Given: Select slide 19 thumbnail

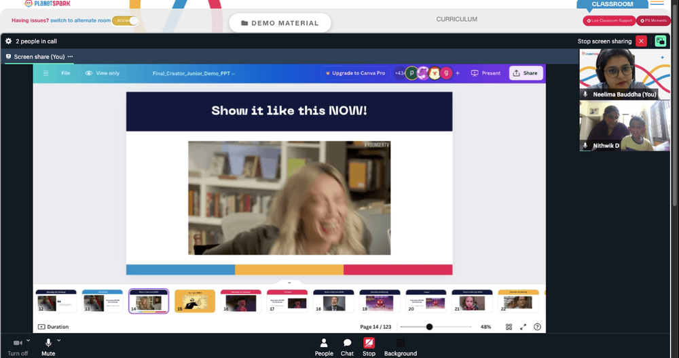Looking at the screenshot, I should tap(380, 301).
